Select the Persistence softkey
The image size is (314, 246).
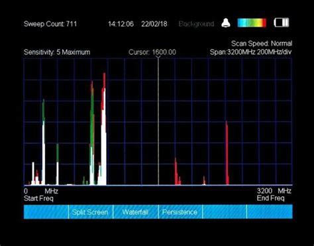pos(180,212)
